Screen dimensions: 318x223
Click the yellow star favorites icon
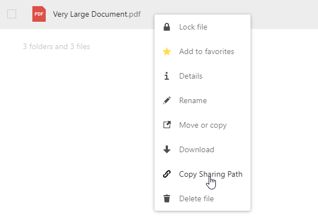pos(167,51)
